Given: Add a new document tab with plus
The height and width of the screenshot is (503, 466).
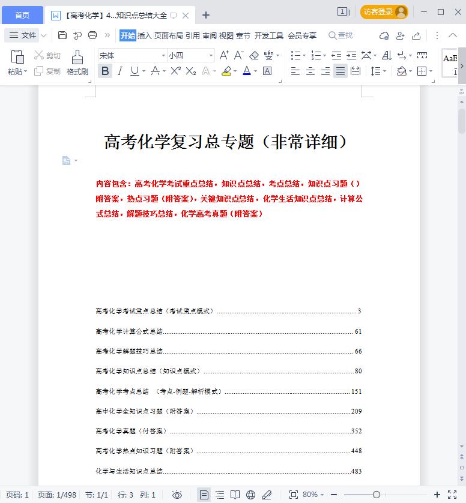Looking at the screenshot, I should (x=206, y=15).
